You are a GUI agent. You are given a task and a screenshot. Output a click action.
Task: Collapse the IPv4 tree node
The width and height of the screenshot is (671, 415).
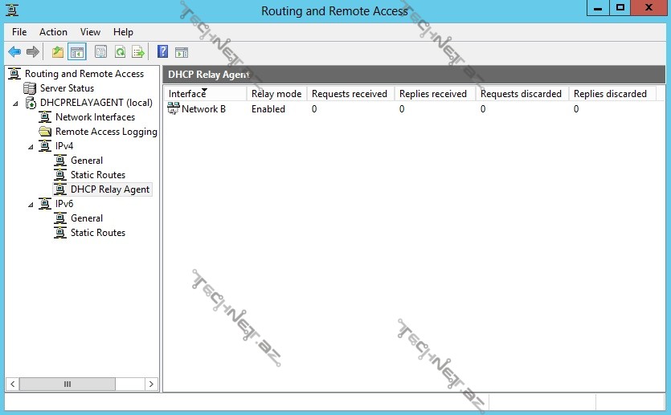click(31, 147)
